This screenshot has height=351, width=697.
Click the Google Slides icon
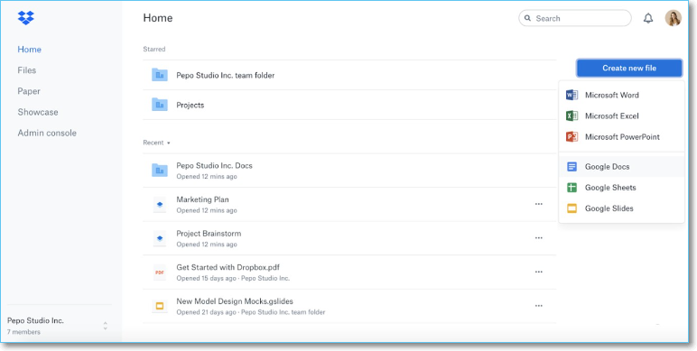point(572,208)
